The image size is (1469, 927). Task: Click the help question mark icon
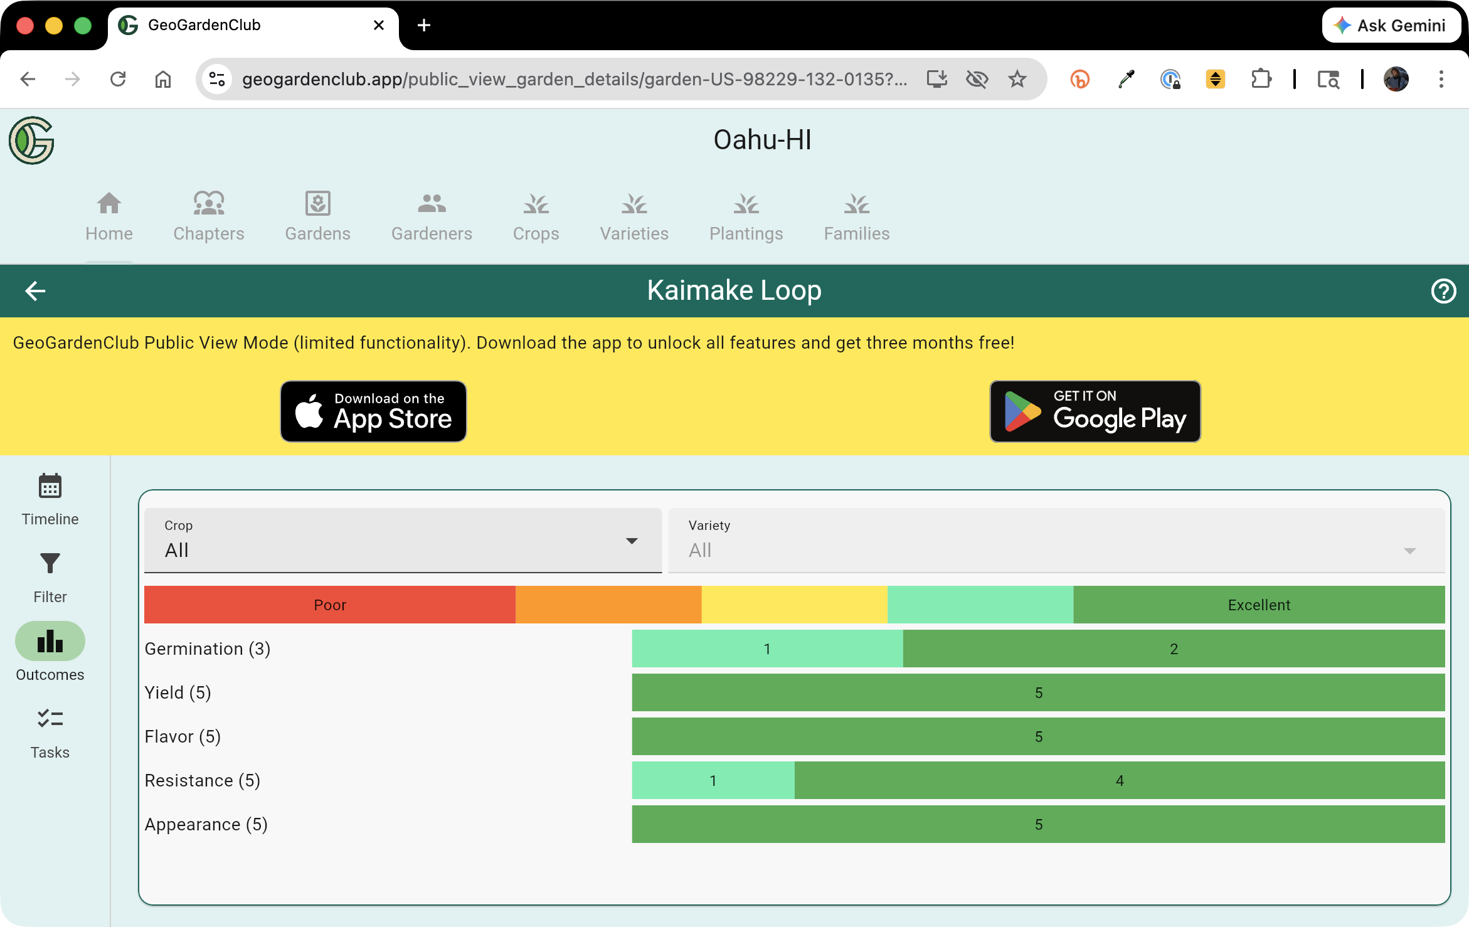(x=1443, y=291)
